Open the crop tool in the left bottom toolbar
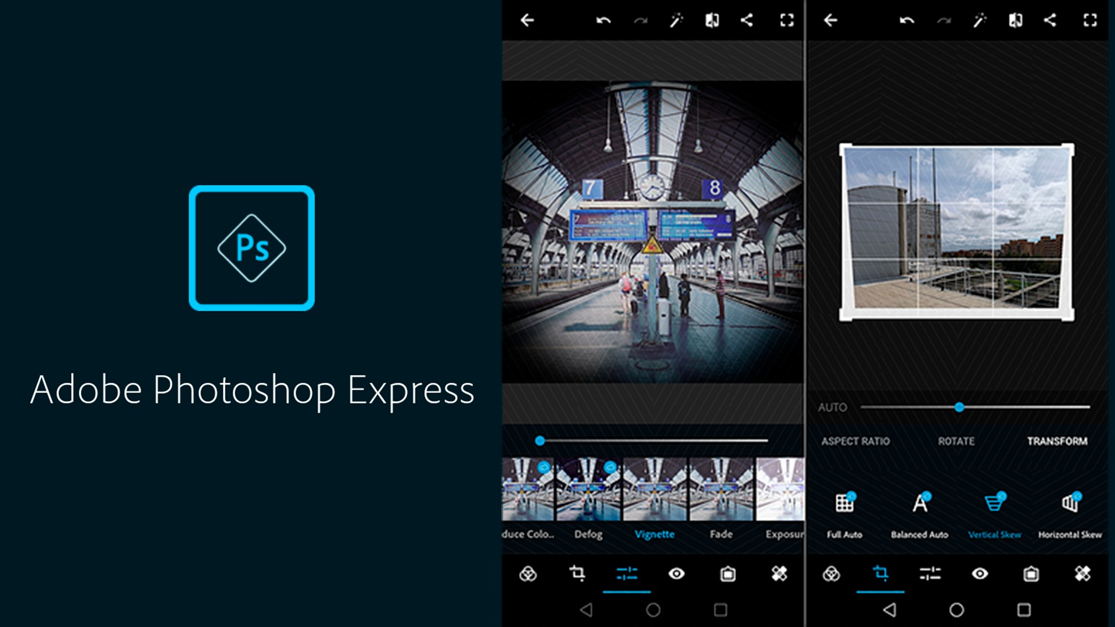 tap(577, 574)
